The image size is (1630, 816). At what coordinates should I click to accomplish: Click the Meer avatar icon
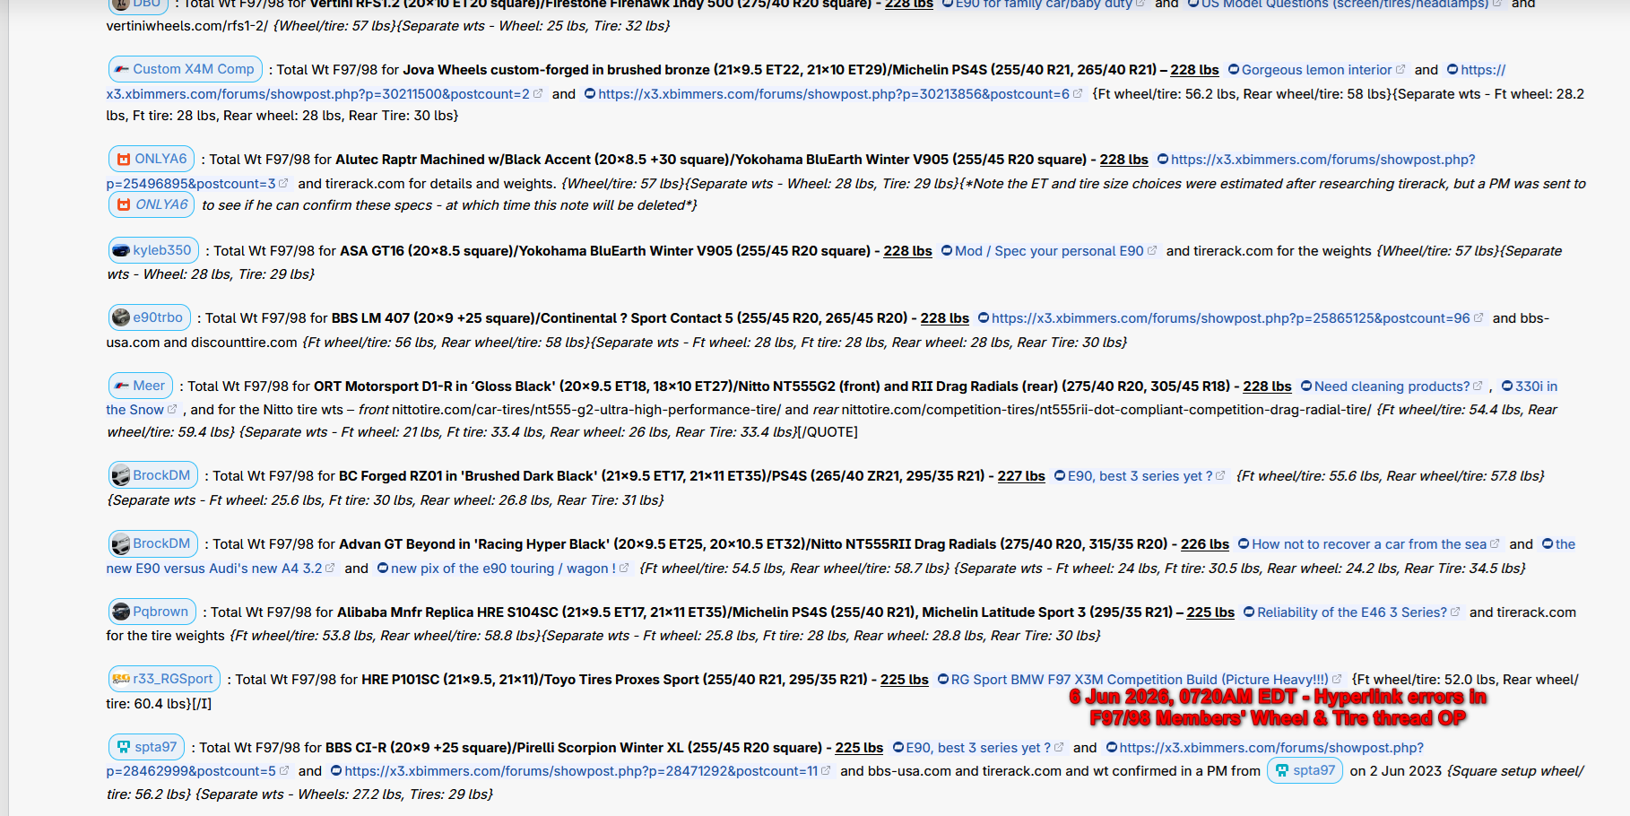(121, 386)
